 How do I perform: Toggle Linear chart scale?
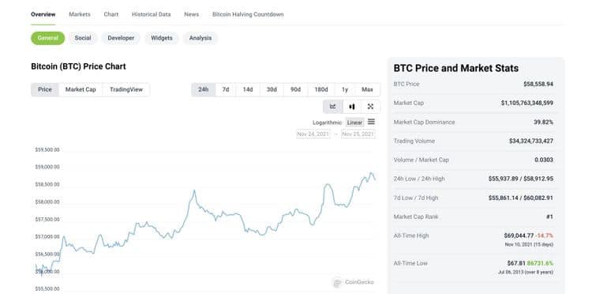[354, 122]
